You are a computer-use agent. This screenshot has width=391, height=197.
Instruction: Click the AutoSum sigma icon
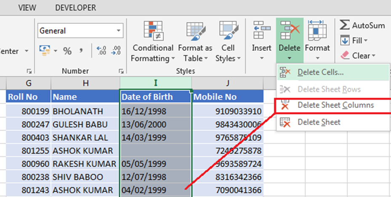pos(345,25)
